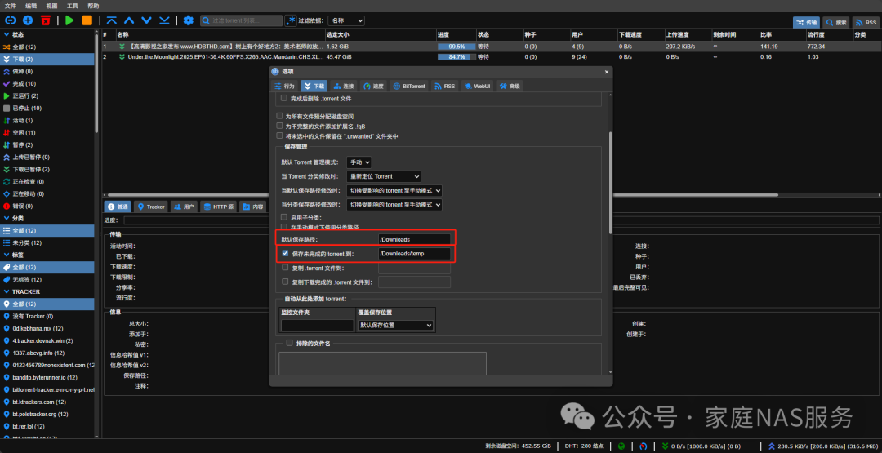Click the alternative speed limits gauge icon
The height and width of the screenshot is (453, 882).
point(643,446)
